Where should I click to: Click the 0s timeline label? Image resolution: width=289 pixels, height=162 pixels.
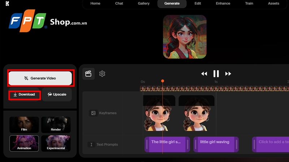tap(143, 82)
